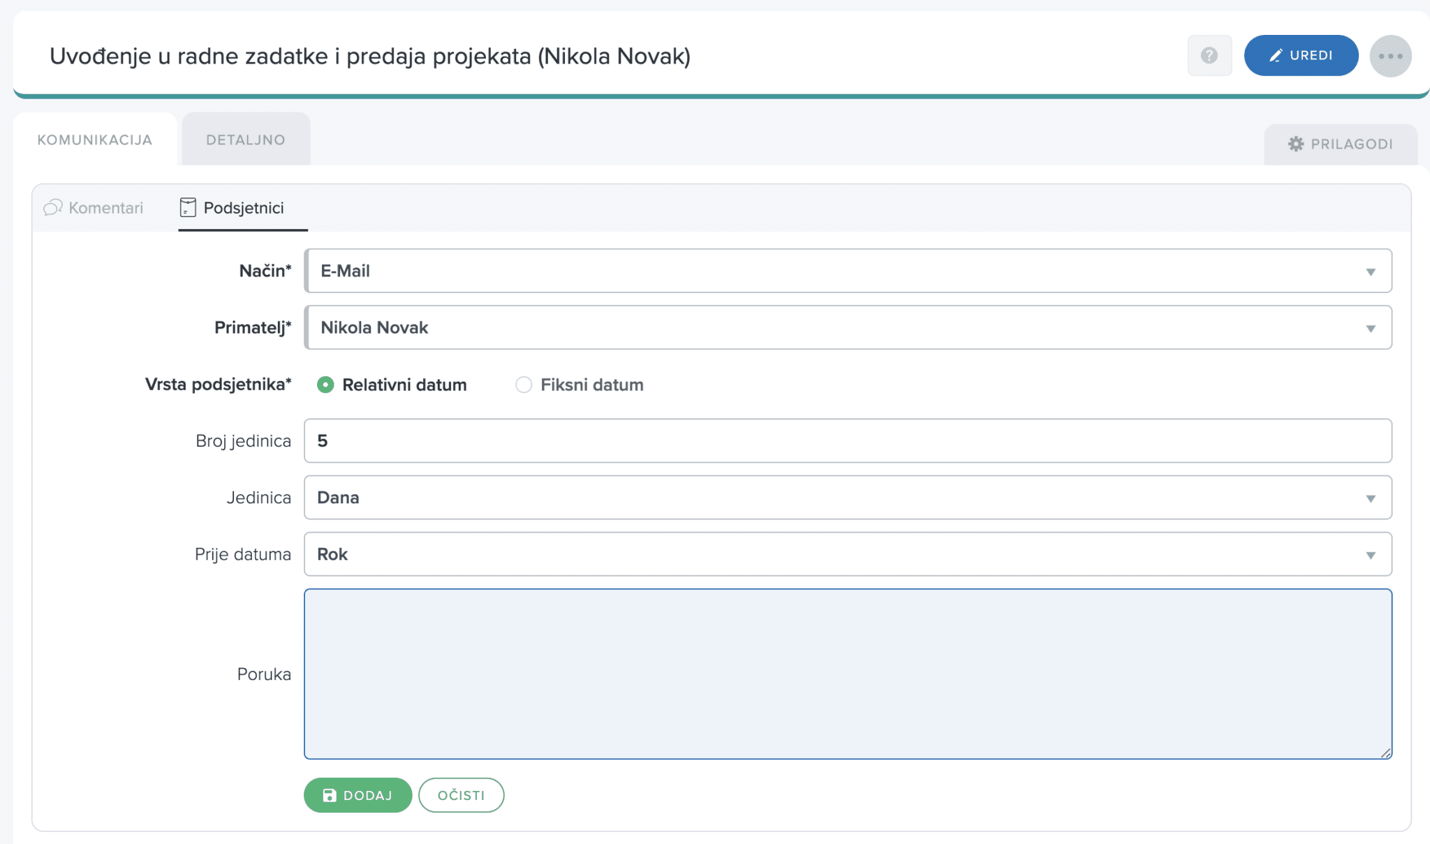The width and height of the screenshot is (1430, 844).
Task: Click the pencil icon on Uredi button
Action: pyautogui.click(x=1275, y=56)
